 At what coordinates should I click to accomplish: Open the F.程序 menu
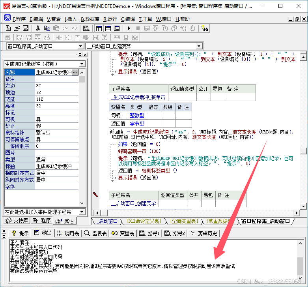[x=19, y=19]
